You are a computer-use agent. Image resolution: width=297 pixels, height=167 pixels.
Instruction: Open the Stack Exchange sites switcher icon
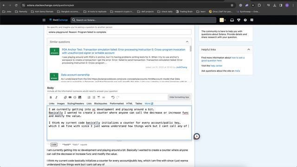[x=252, y=20]
